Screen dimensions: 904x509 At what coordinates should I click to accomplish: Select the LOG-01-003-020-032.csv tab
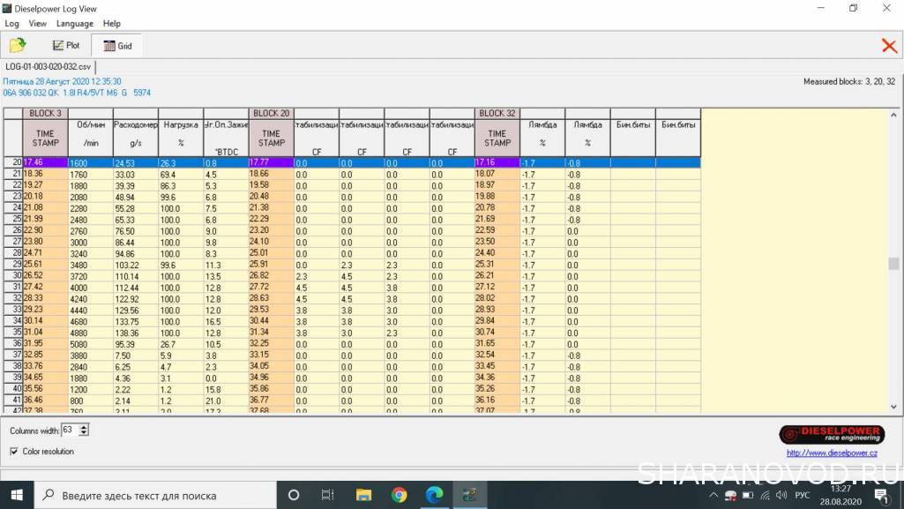(49, 66)
